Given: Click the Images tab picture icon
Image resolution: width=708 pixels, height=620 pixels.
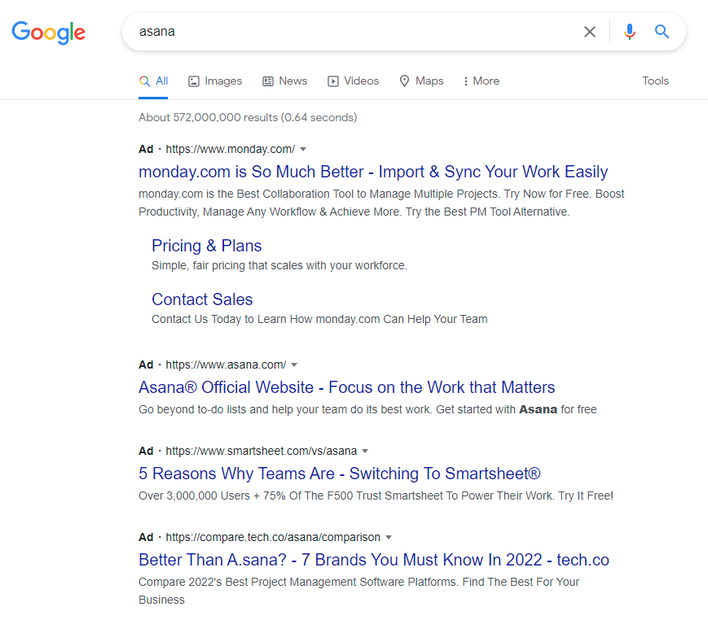Looking at the screenshot, I should (x=194, y=81).
